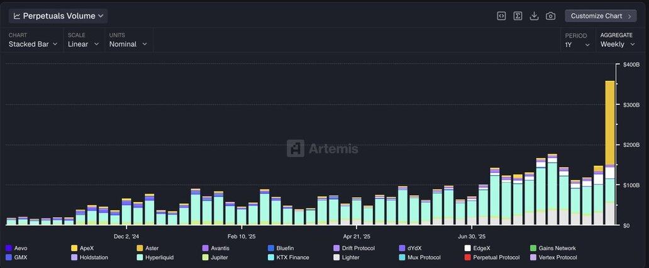The image size is (649, 268).
Task: Click the Customize Chart button
Action: click(x=601, y=16)
